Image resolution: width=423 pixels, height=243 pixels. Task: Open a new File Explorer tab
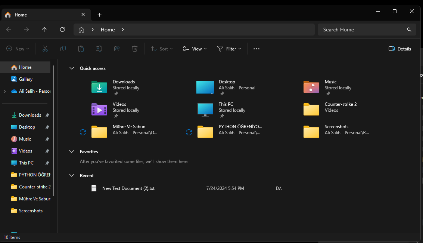point(99,14)
